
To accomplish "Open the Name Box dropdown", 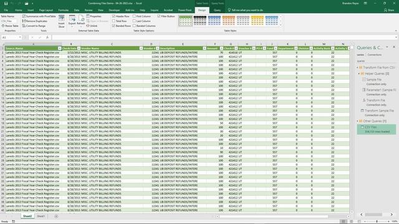I will [x=20, y=37].
